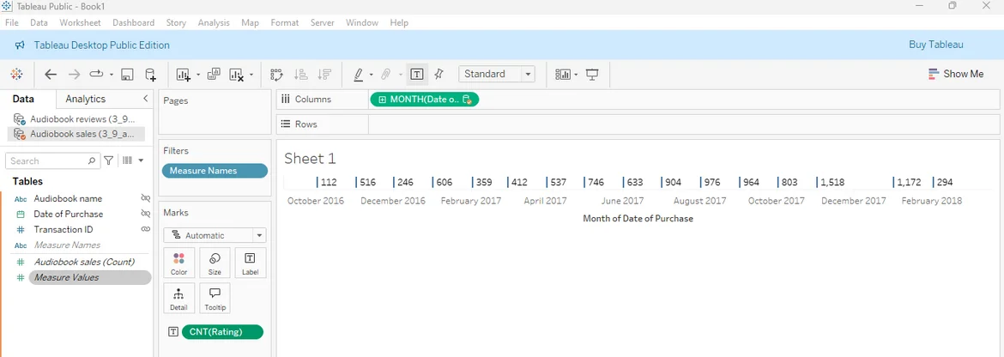Click the Add New Data Source icon
The image size is (1004, 357).
point(151,75)
